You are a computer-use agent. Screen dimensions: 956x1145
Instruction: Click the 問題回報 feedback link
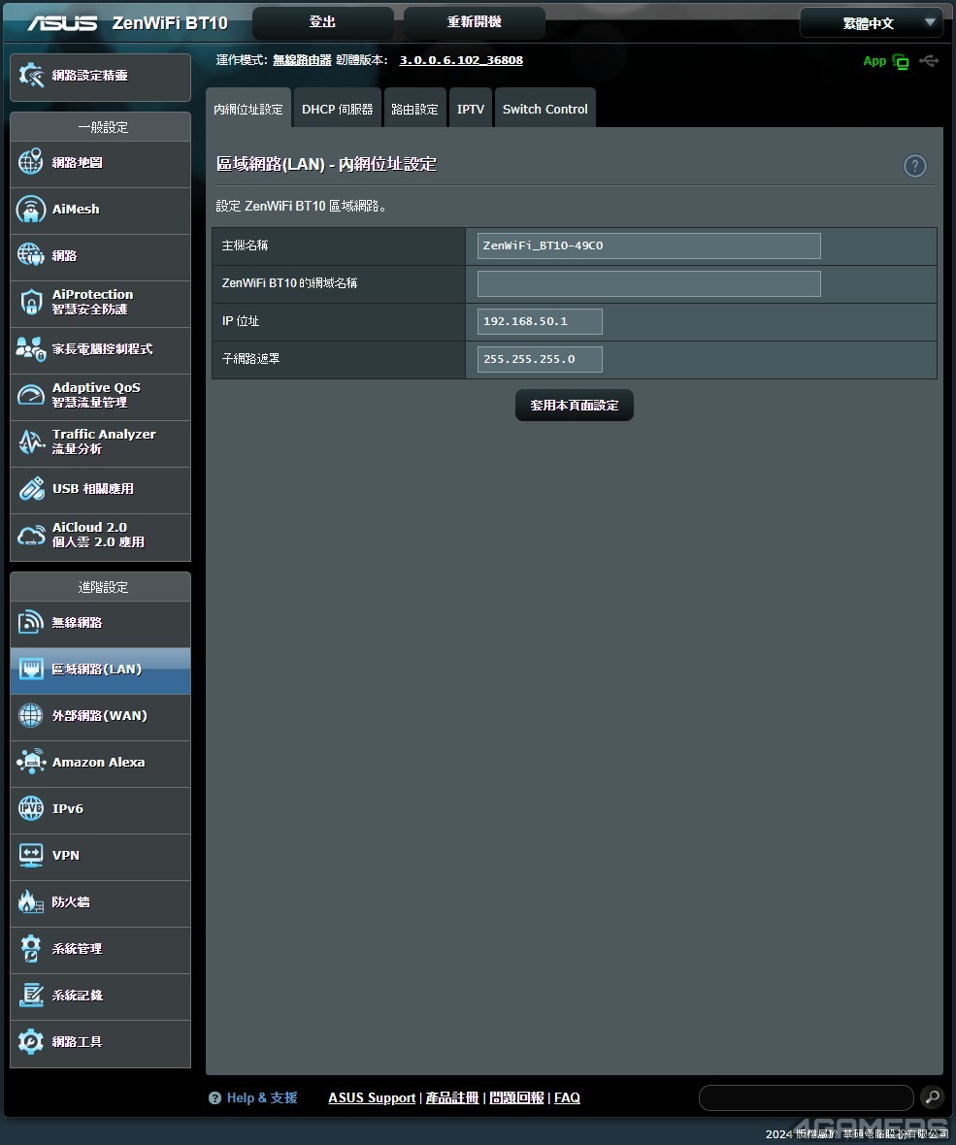click(x=516, y=1097)
